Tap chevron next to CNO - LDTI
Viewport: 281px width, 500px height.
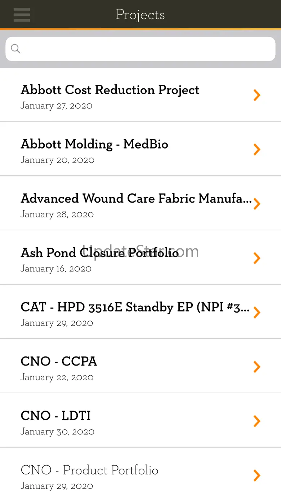[x=257, y=421]
